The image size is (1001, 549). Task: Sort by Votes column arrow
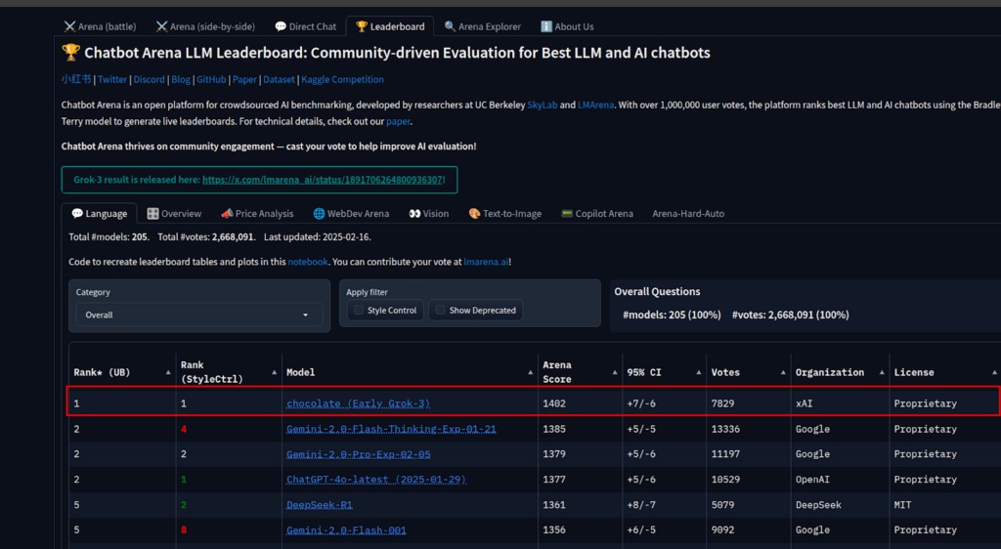783,372
